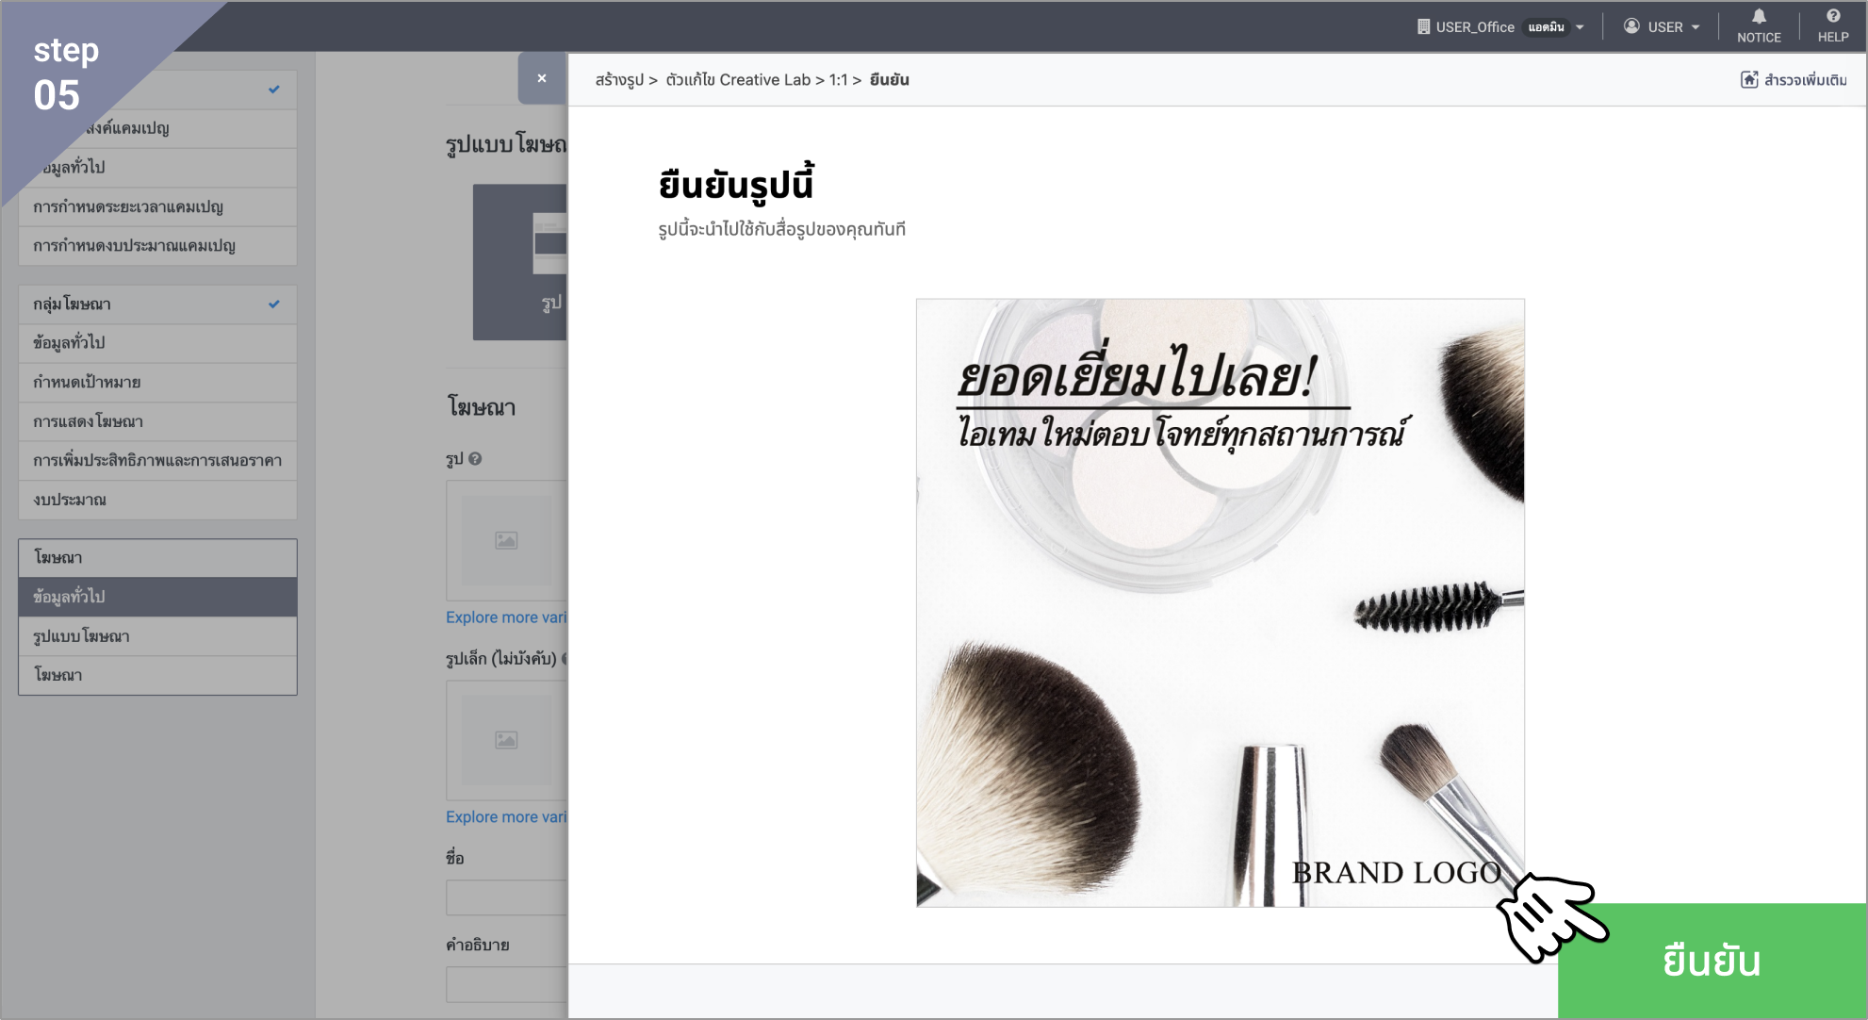Close the panel with the X button
1868x1020 pixels.
click(x=542, y=78)
